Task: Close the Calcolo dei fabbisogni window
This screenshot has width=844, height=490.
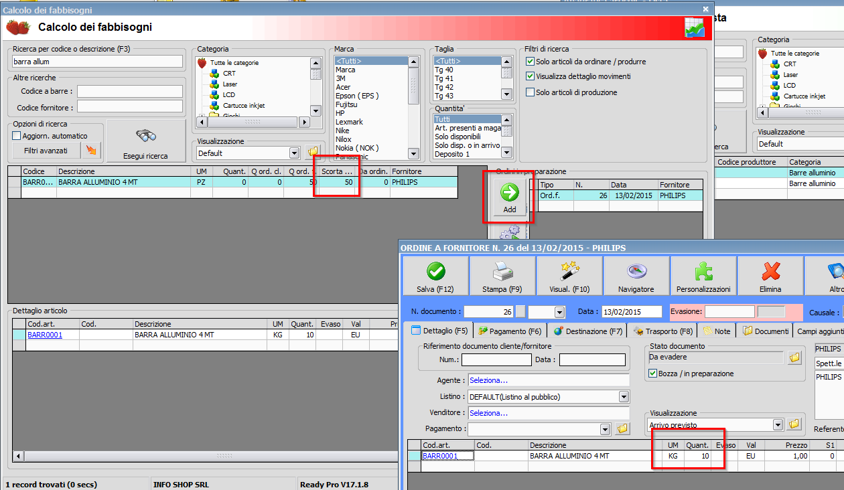Action: pos(705,9)
